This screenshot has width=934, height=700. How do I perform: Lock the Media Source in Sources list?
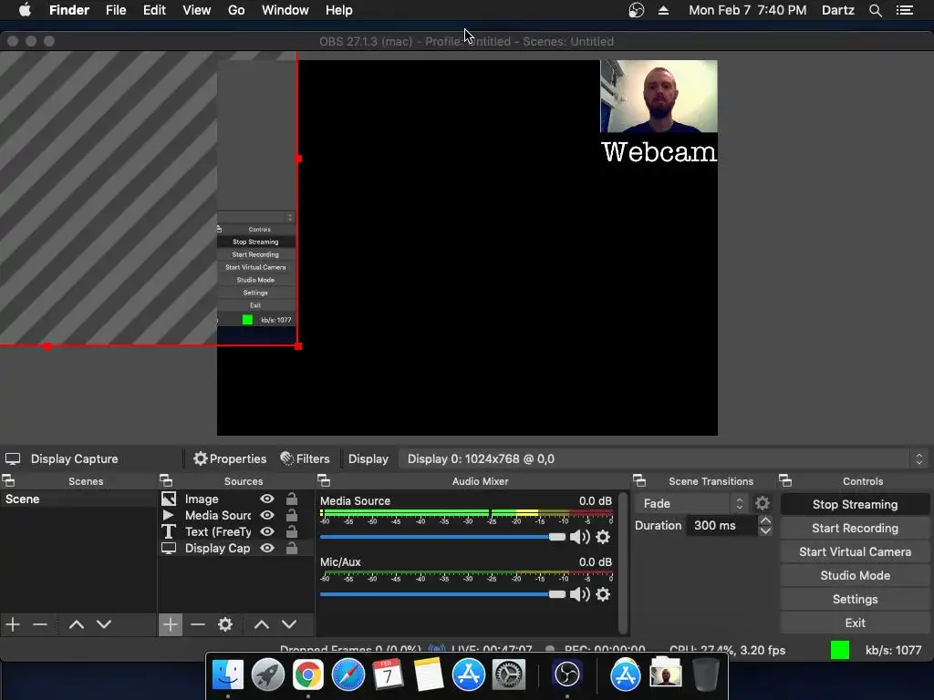click(x=291, y=515)
